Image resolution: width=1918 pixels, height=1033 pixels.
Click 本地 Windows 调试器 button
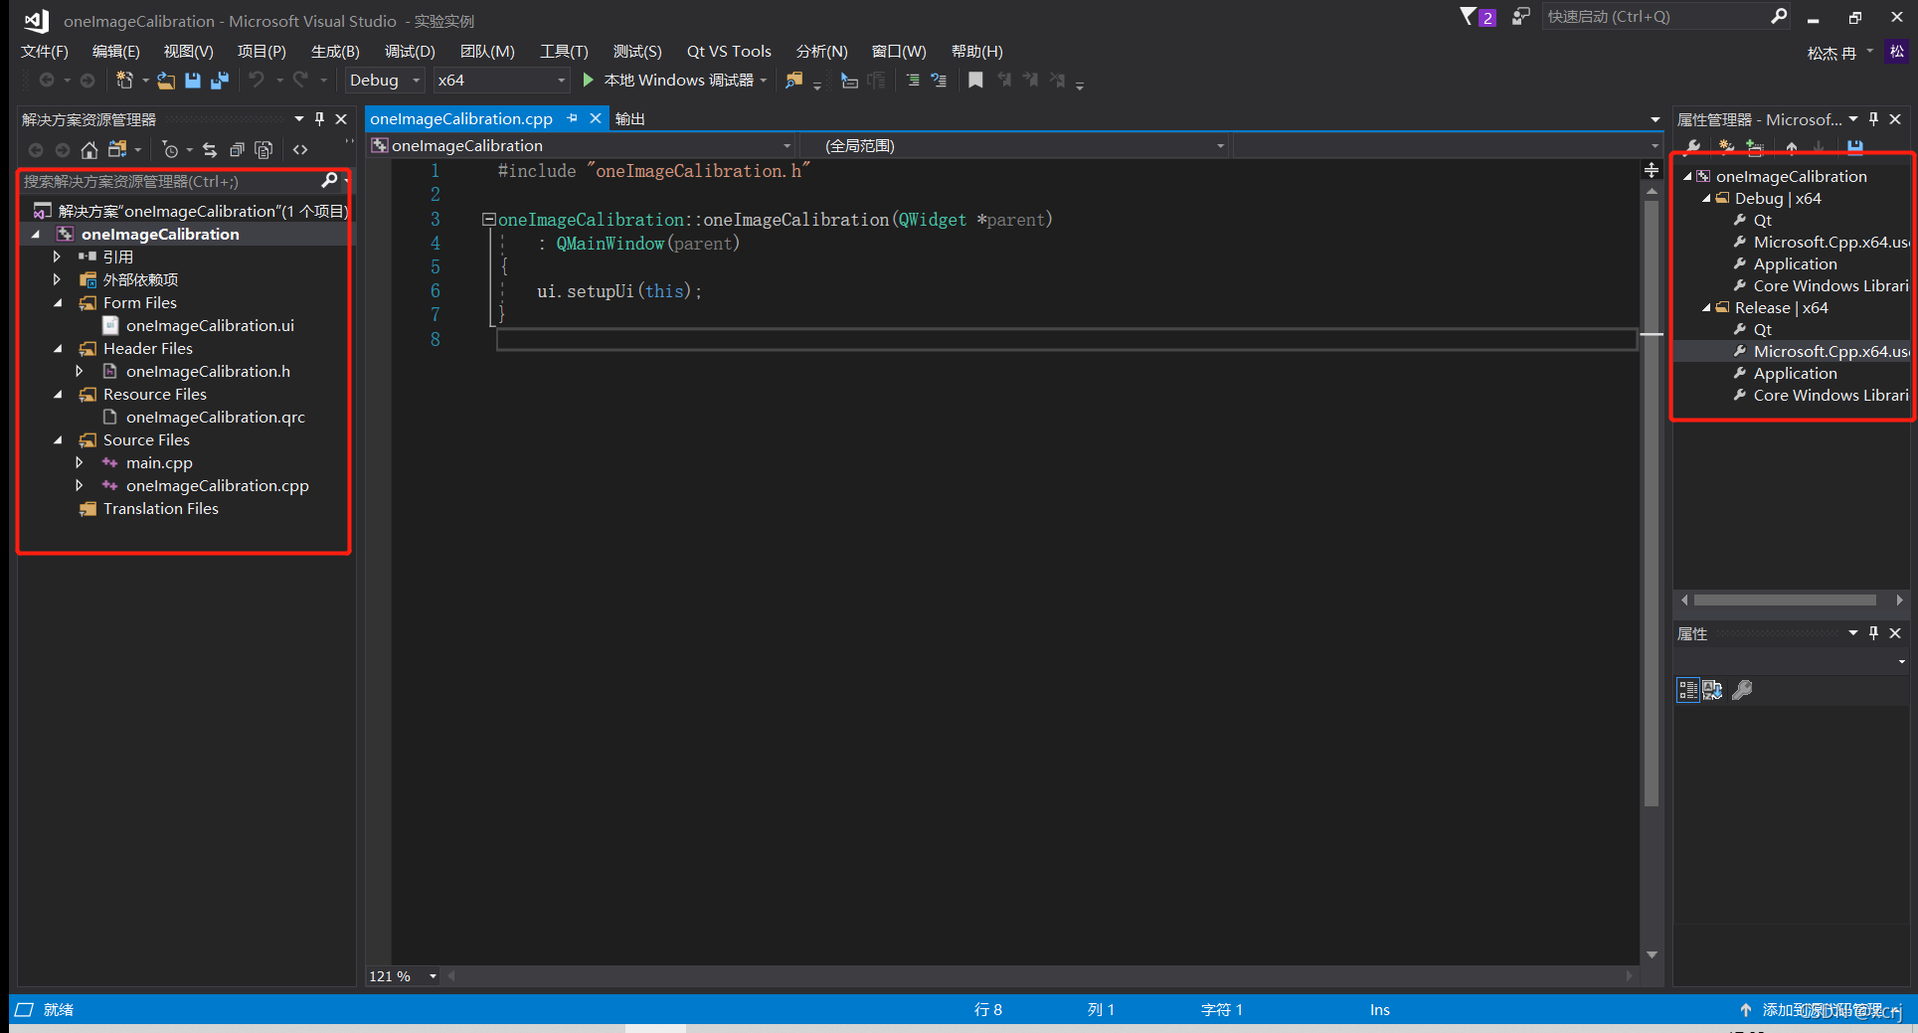pos(676,80)
